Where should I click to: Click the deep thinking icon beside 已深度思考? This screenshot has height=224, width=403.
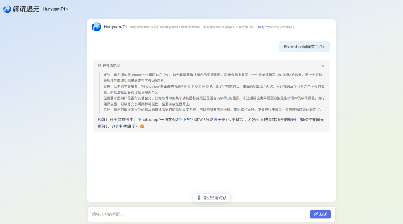(100, 66)
